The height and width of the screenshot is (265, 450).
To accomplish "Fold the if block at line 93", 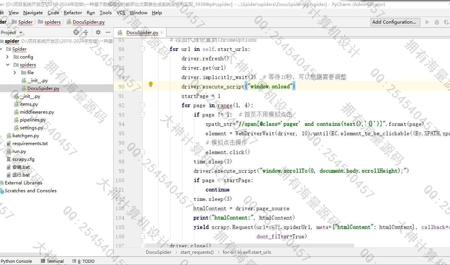I will 142,115.
